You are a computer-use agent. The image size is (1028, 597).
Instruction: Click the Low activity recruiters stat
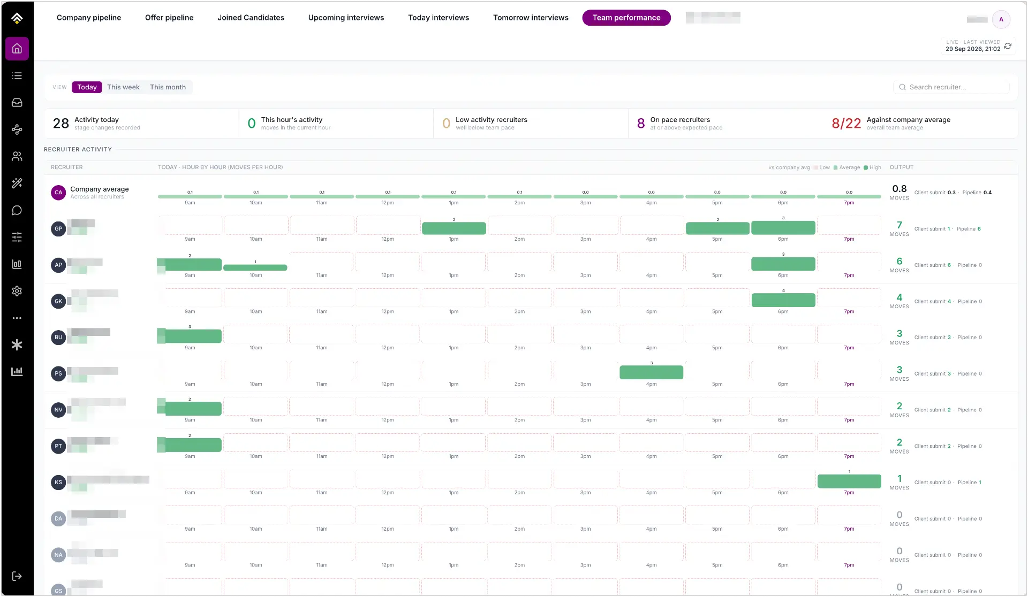tap(531, 124)
